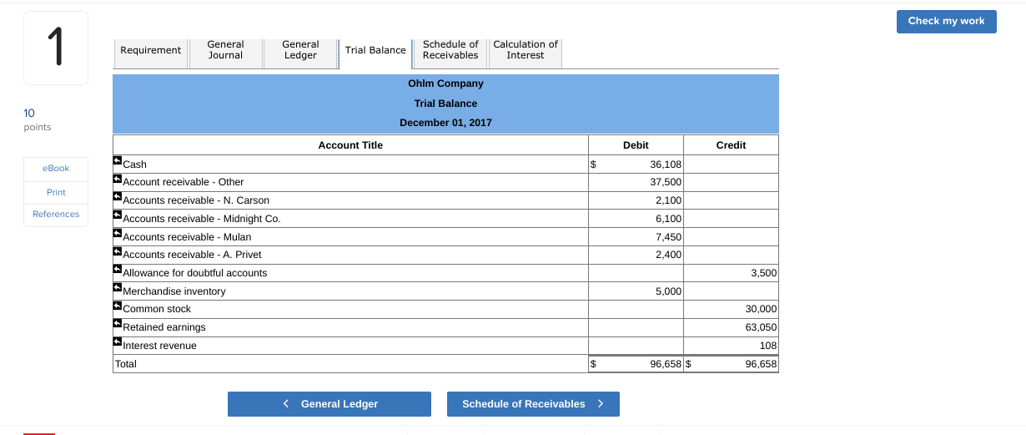Click arrow icon beside Interest revenue
The height and width of the screenshot is (435, 1026).
[118, 341]
